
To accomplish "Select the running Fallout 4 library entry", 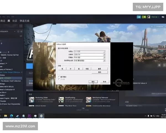I will coord(11,78).
